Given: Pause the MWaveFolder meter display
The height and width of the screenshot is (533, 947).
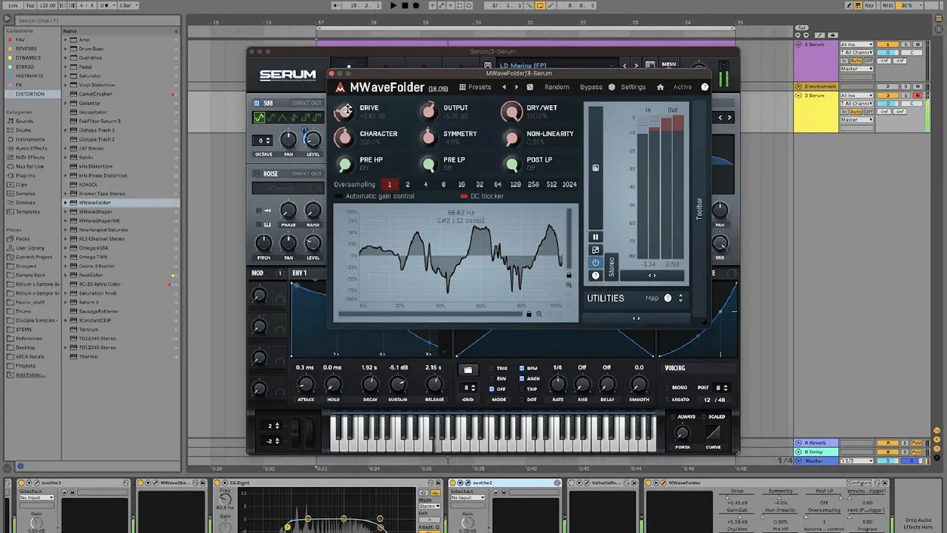Looking at the screenshot, I should (595, 237).
